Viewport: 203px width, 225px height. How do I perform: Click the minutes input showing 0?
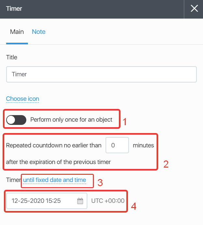117,145
